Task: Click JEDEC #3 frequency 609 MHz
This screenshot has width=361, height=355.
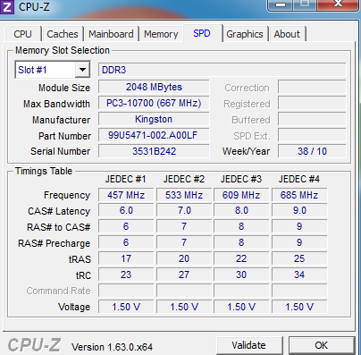Action: point(241,195)
